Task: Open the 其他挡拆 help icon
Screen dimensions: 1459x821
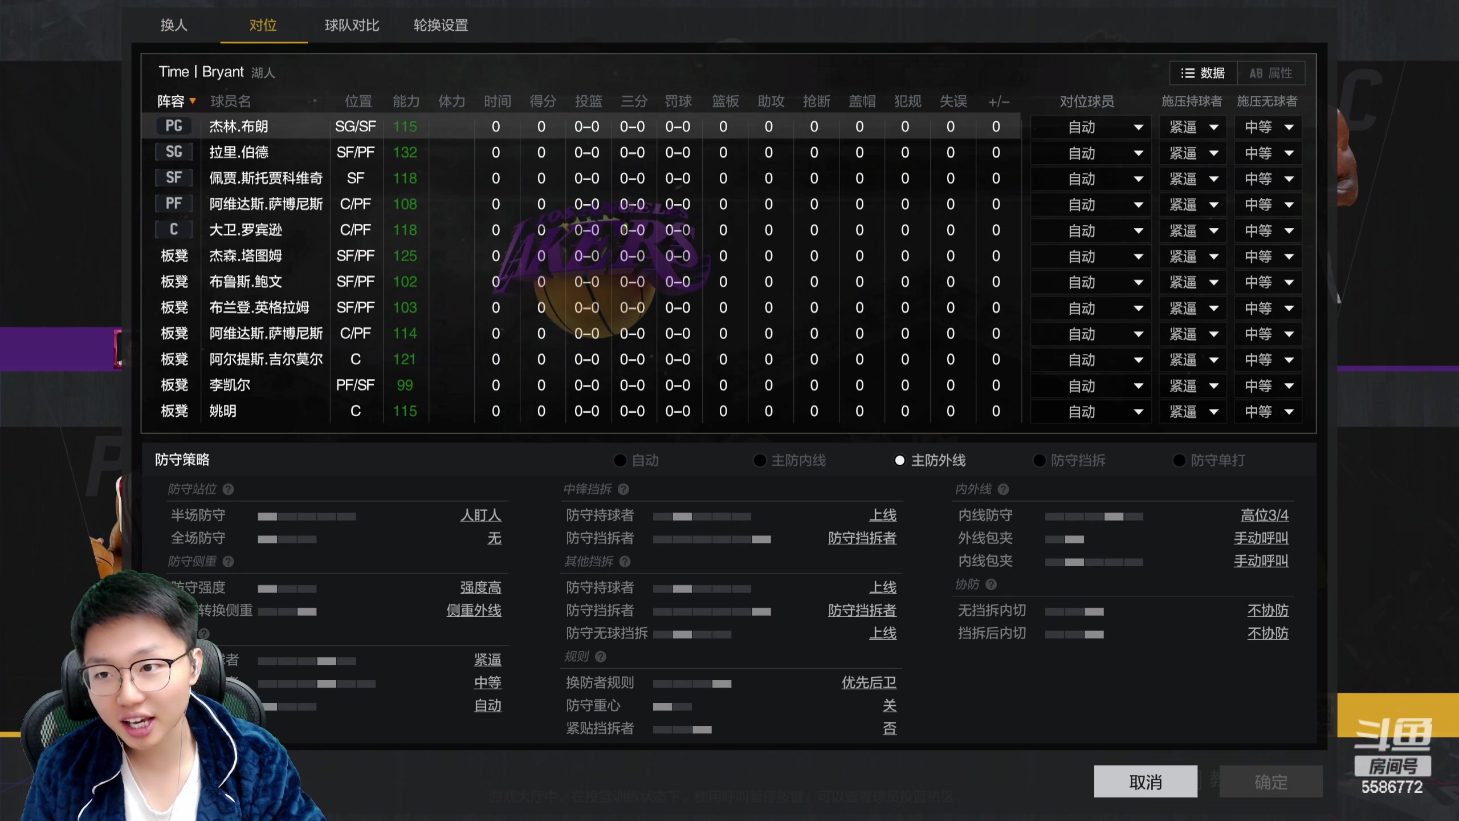Action: click(625, 562)
